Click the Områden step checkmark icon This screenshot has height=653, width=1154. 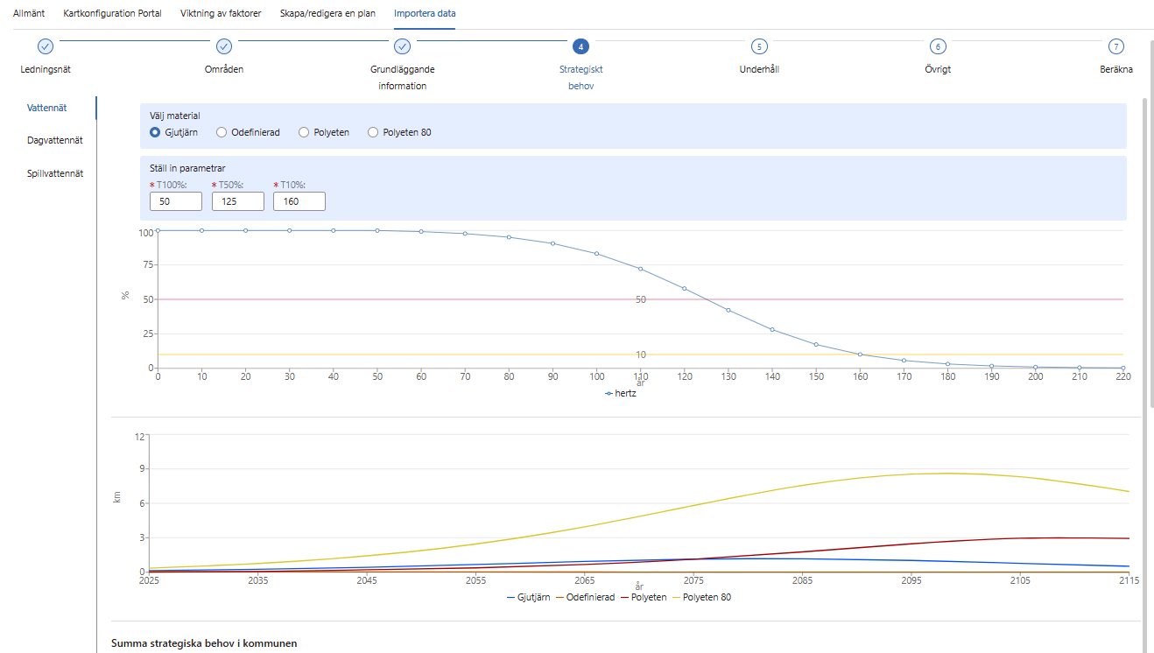223,46
